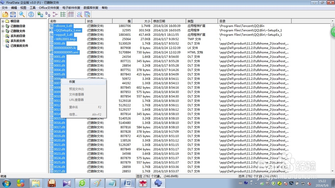Open the Office文件恢复 menu
Image resolution: width=335 pixels, height=188 pixels.
[x=49, y=8]
